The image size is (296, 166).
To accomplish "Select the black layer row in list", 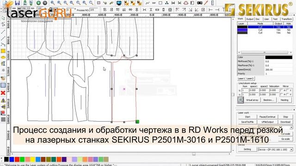I will tap(265, 27).
